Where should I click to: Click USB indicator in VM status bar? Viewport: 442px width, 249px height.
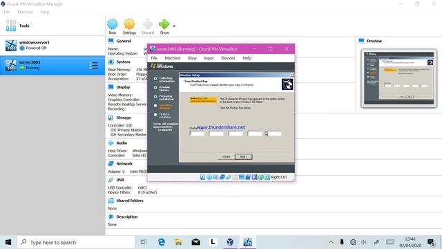(x=229, y=177)
